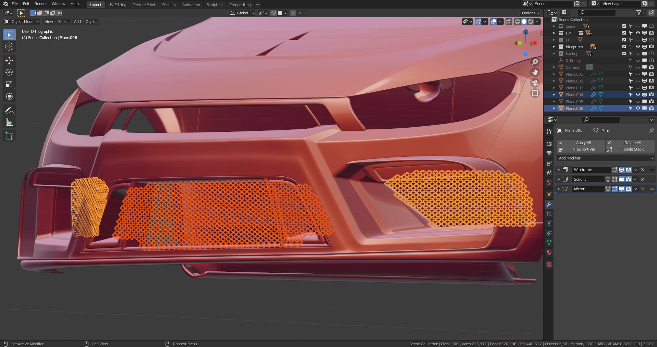657x347 pixels.
Task: Open the Output properties tab
Action: pos(549,154)
